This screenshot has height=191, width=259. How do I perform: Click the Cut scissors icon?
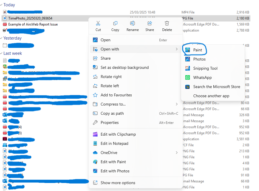(98, 23)
